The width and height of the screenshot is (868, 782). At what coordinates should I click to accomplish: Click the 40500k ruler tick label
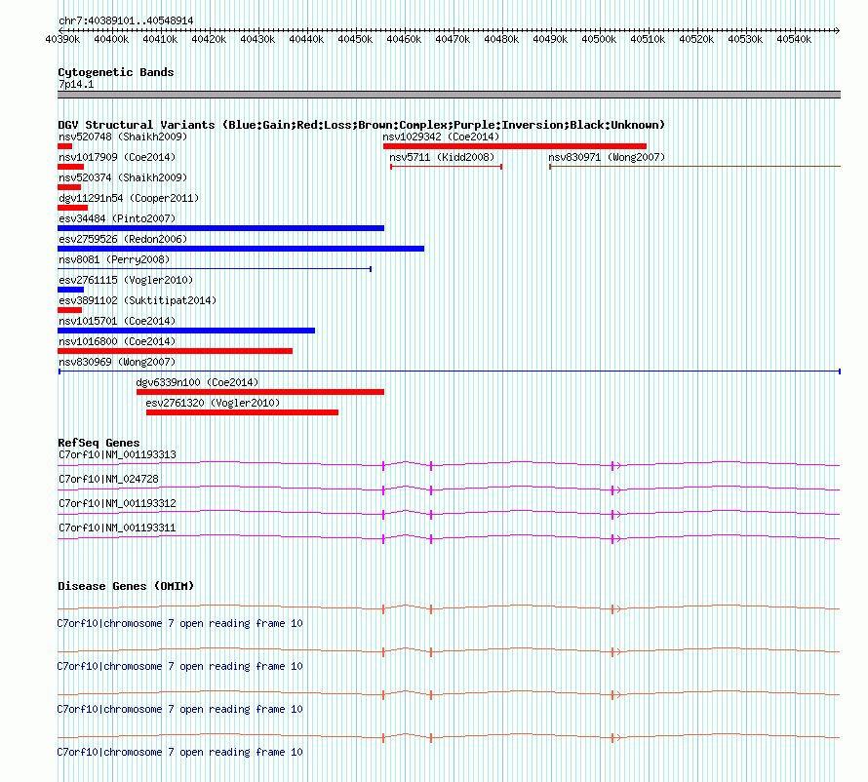[x=599, y=39]
